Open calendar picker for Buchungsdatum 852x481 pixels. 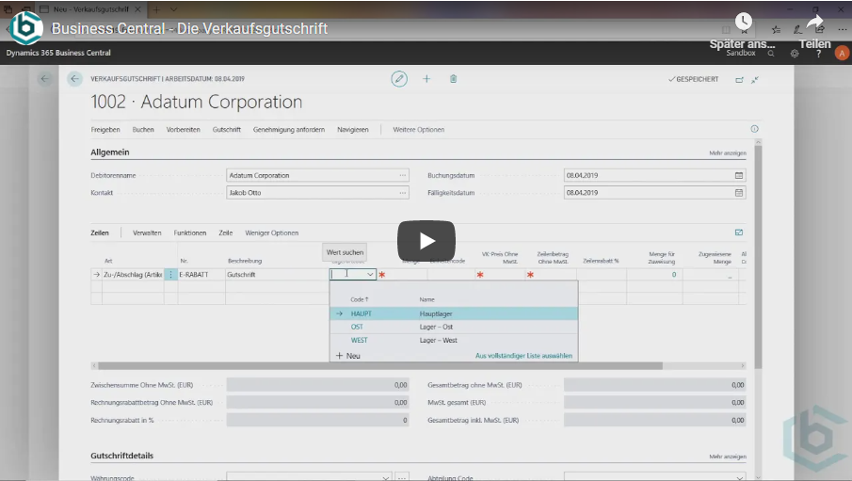739,175
